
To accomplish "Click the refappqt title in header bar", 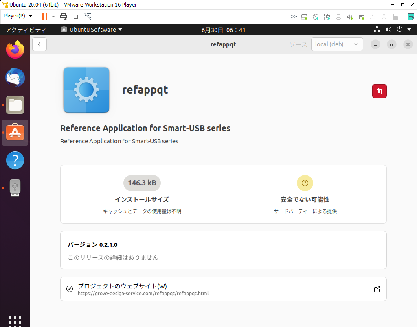I will tap(223, 44).
